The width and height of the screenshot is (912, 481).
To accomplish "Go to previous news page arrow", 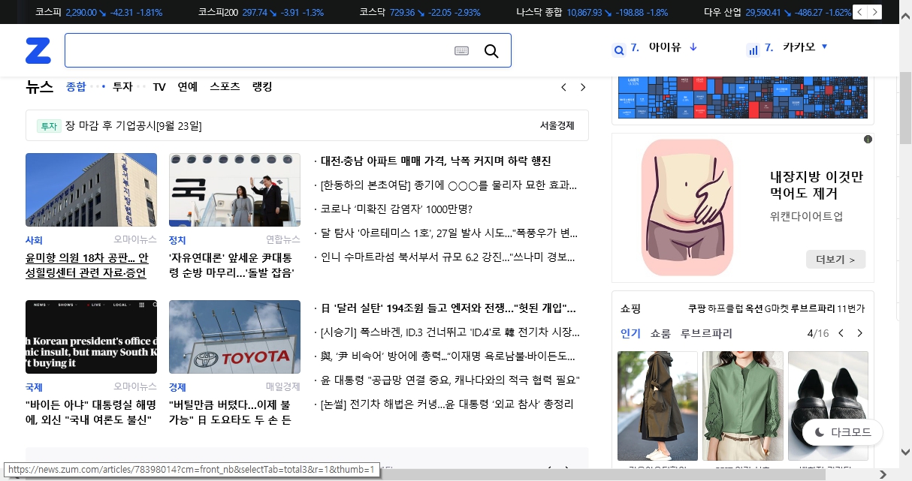I will (x=563, y=87).
